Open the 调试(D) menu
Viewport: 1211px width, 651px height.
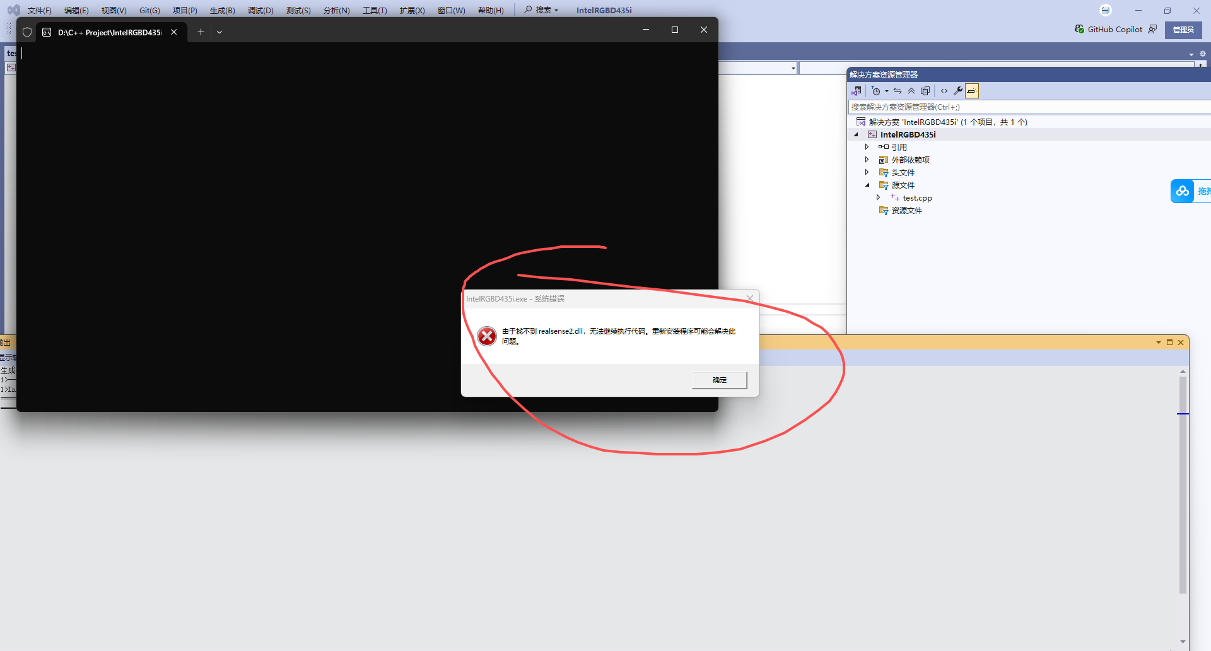(260, 10)
